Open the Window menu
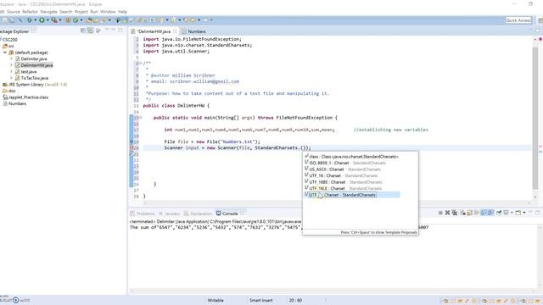 tap(108, 12)
